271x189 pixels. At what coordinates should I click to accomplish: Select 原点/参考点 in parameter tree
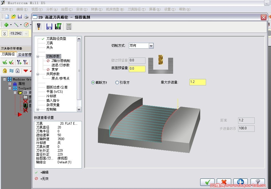[x=61, y=78]
